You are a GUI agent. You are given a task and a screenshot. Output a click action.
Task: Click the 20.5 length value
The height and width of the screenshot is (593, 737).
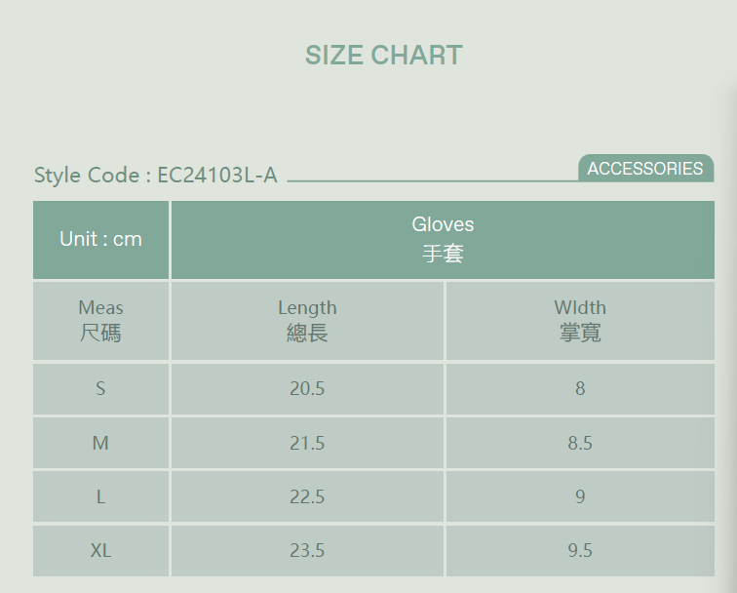coord(307,389)
